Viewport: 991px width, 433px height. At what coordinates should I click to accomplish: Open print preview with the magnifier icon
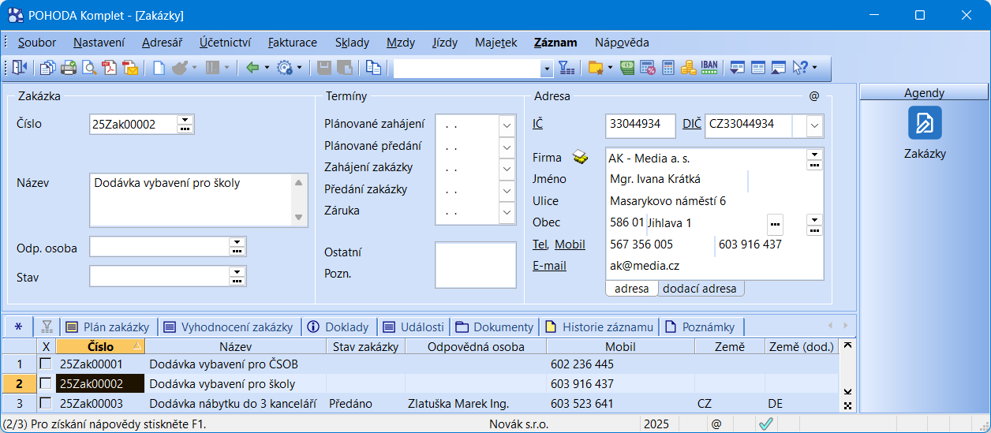coord(89,68)
